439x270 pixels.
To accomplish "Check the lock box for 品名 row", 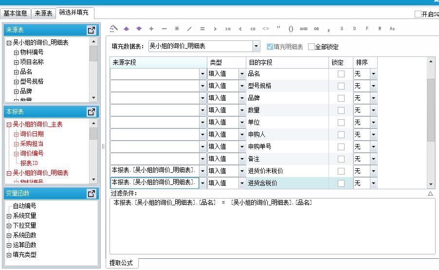I will 341,74.
